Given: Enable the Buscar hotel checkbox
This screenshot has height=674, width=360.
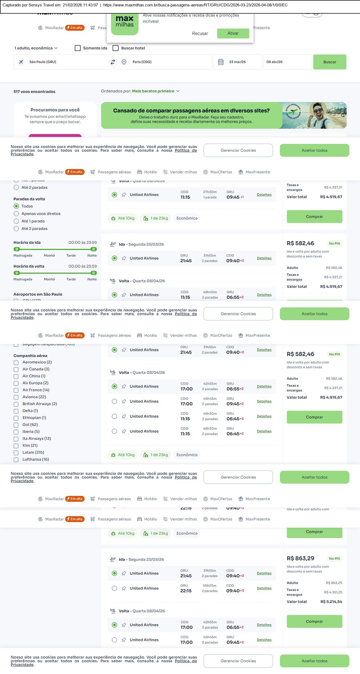Looking at the screenshot, I should point(116,48).
